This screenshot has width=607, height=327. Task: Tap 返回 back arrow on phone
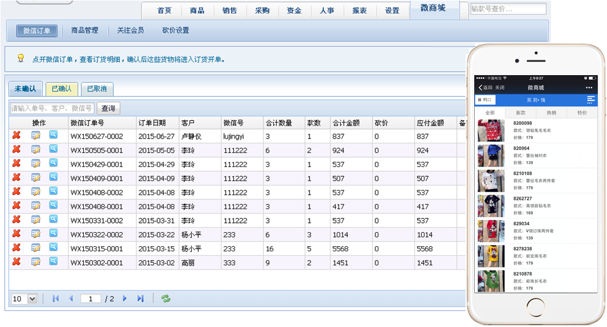coord(486,88)
